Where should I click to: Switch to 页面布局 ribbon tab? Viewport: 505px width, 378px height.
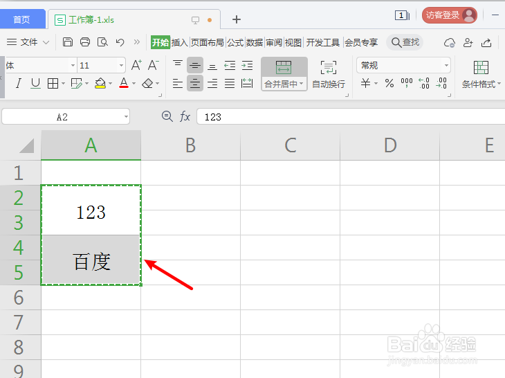[207, 42]
